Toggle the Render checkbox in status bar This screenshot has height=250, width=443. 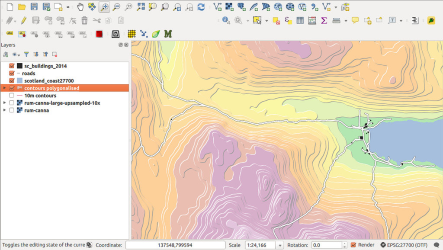coord(353,245)
